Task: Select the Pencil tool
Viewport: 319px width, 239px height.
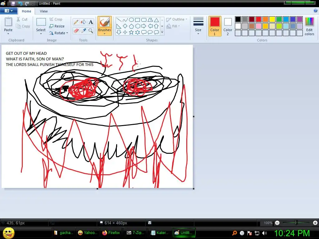Action: click(76, 22)
